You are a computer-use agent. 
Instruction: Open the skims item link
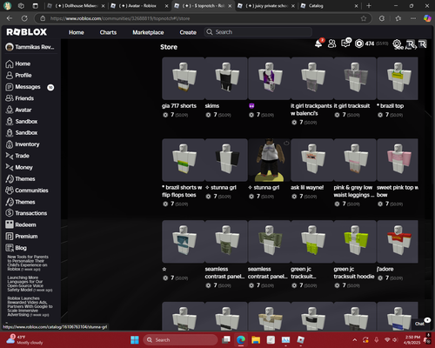pyautogui.click(x=212, y=106)
